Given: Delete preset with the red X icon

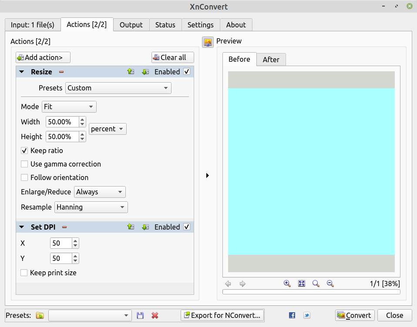Looking at the screenshot, I should click(155, 315).
